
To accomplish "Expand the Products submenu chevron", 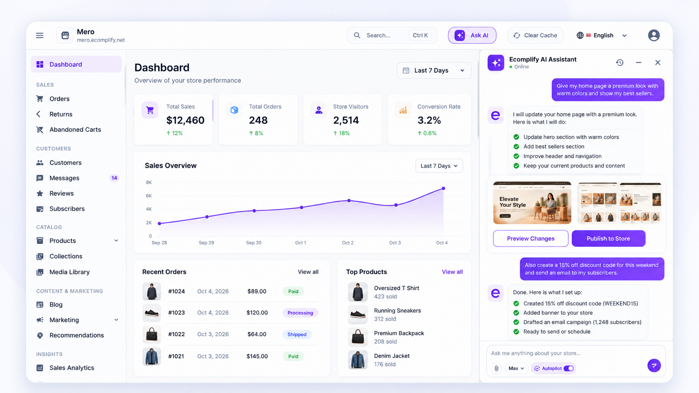I will point(116,241).
